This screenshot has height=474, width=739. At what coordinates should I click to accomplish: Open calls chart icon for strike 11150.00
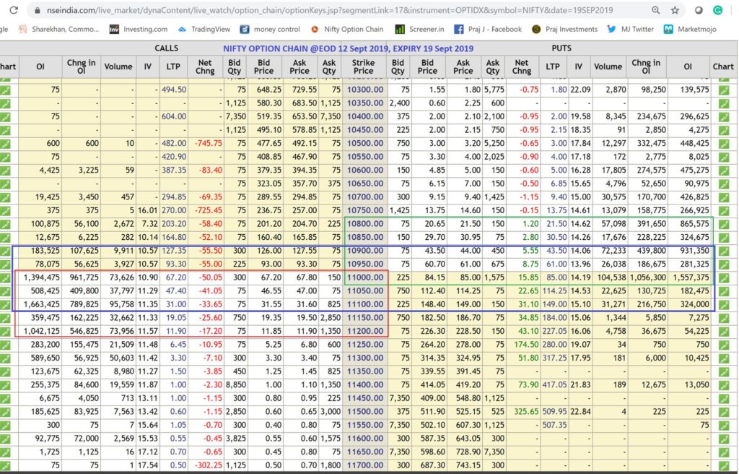click(x=5, y=318)
